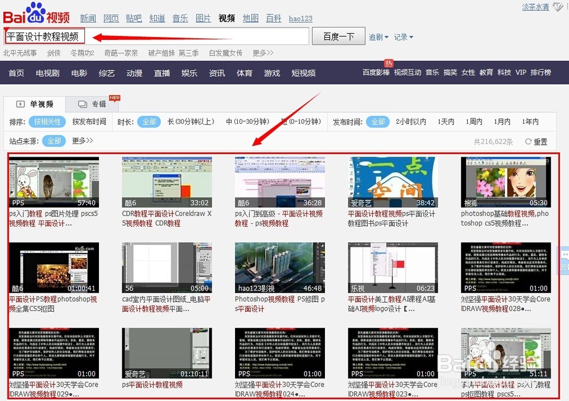The height and width of the screenshot is (401, 569).
Task: Click the 图片 link at top
Action: [203, 18]
